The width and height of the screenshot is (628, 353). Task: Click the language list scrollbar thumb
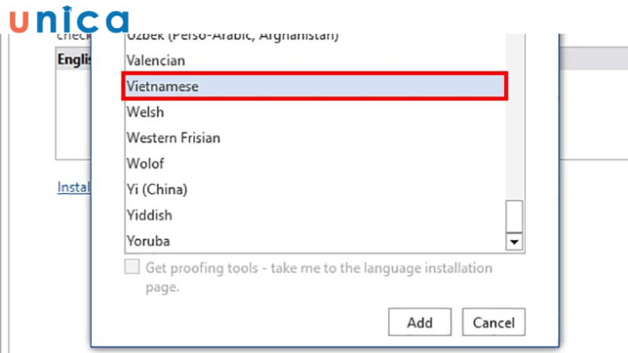514,216
